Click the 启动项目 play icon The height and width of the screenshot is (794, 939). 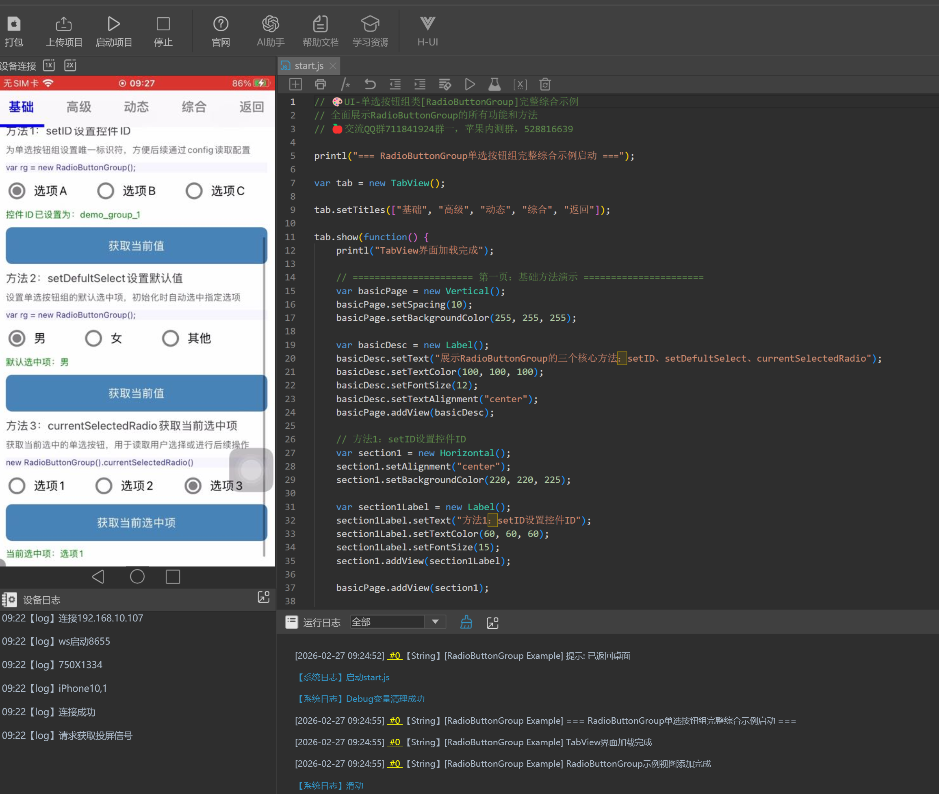[x=113, y=24]
